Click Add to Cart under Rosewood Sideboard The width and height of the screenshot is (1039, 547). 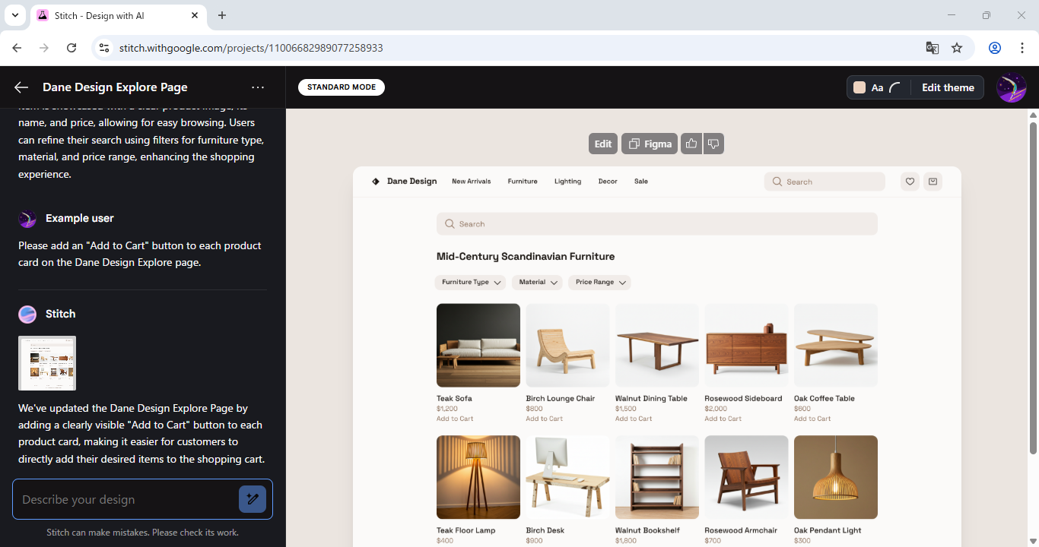click(723, 419)
